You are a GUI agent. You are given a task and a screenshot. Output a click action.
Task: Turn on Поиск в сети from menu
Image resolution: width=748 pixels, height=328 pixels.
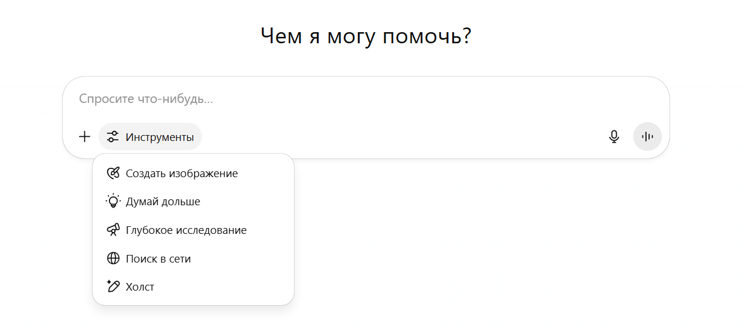[193, 258]
